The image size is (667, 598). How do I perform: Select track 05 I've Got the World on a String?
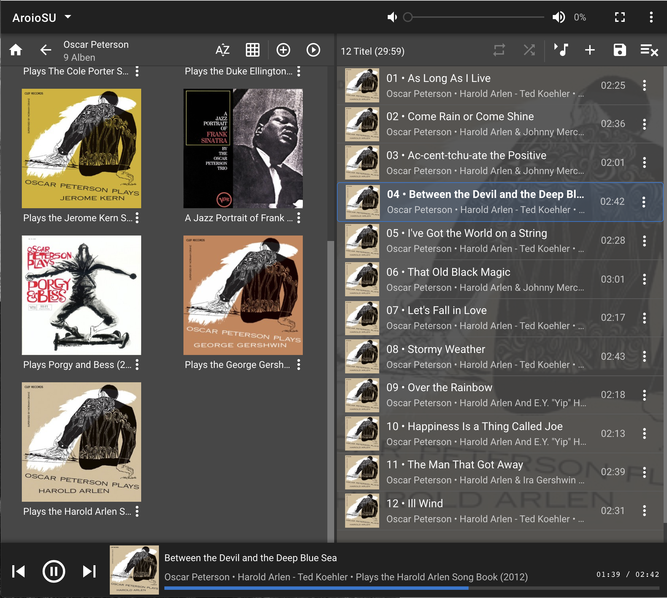500,241
